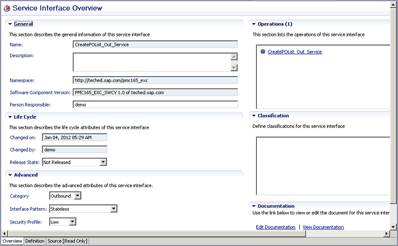Collapse the Life Cycle section
Viewport: 398px width, 246px height.
coord(10,117)
